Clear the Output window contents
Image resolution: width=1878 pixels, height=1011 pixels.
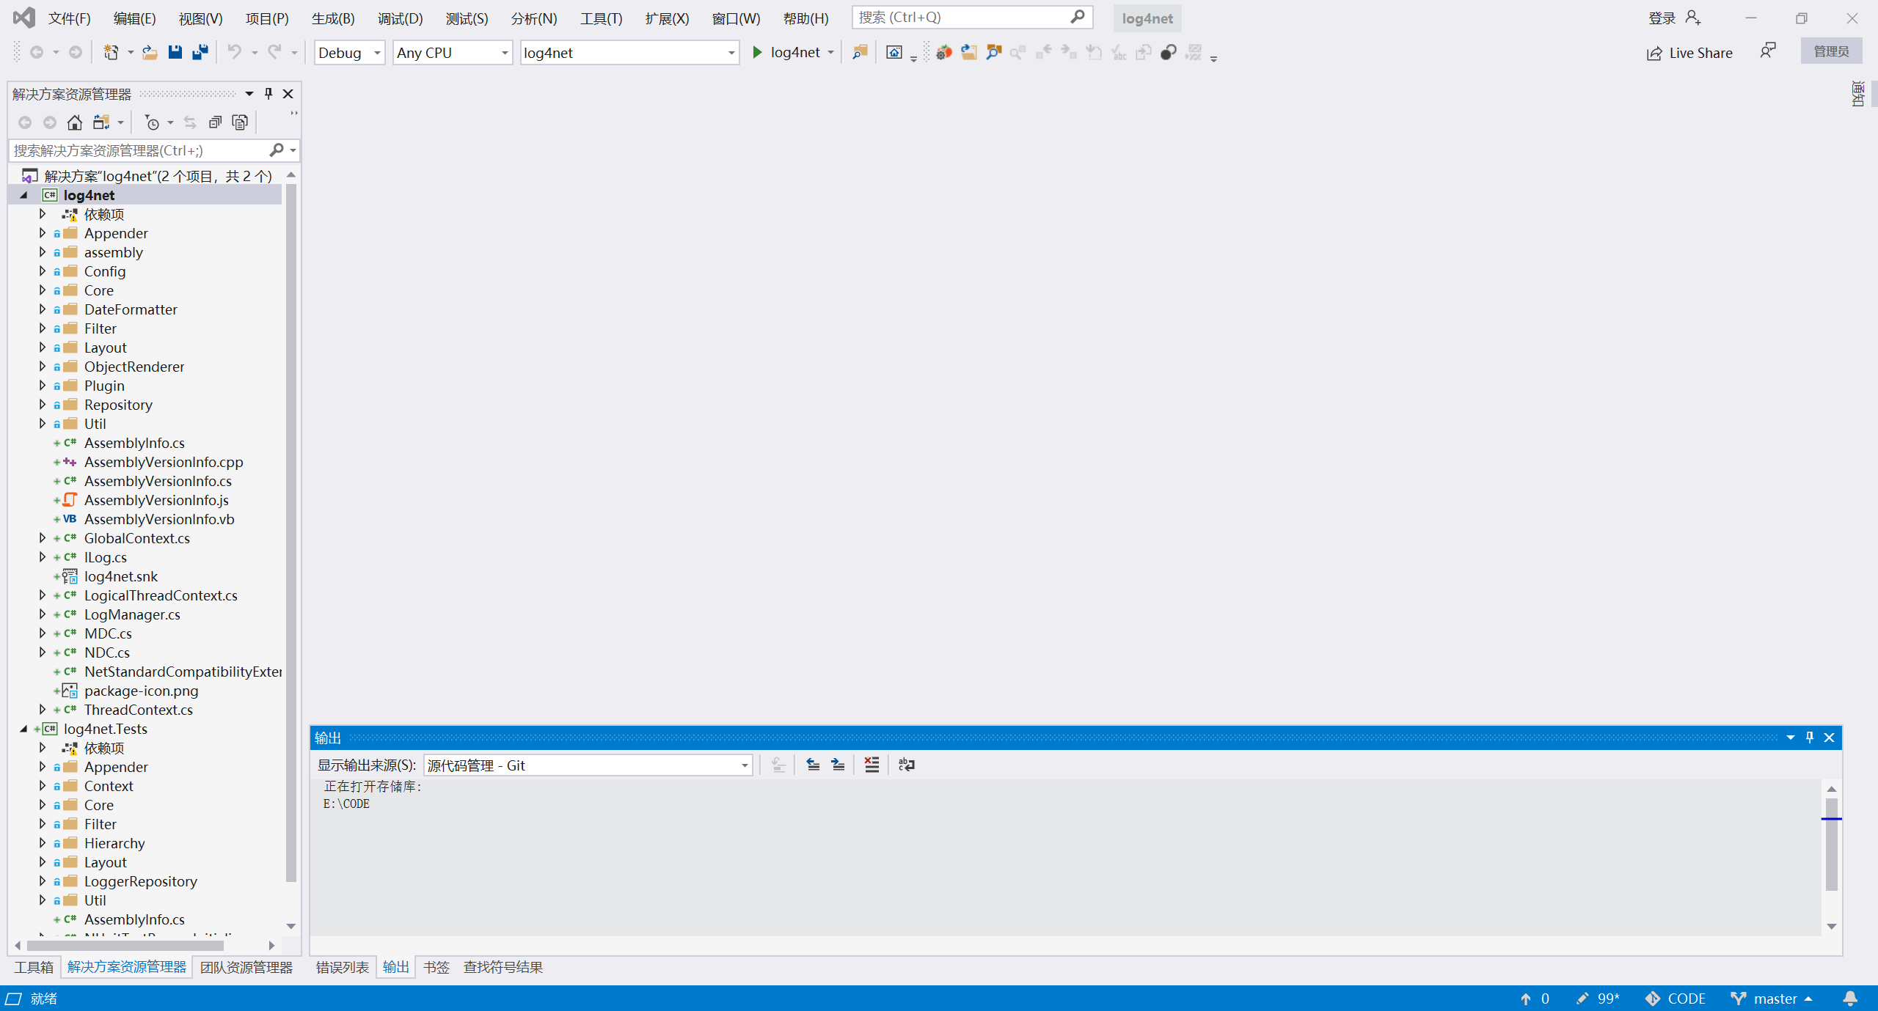(x=871, y=765)
